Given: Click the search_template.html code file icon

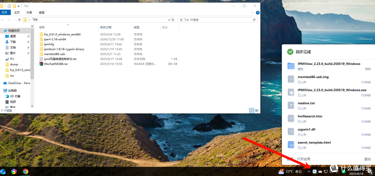Looking at the screenshot, I should (291, 145).
